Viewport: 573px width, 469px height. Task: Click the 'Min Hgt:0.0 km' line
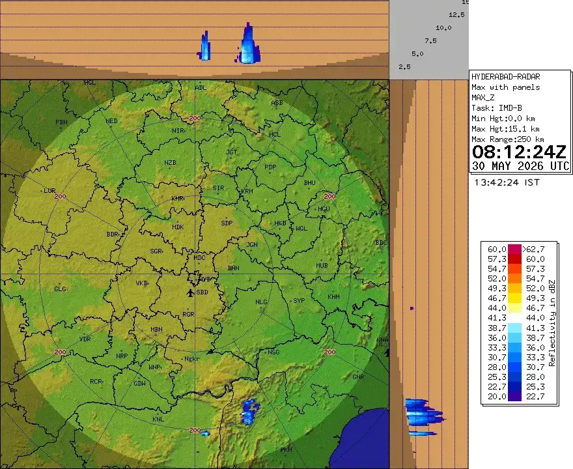pyautogui.click(x=503, y=119)
